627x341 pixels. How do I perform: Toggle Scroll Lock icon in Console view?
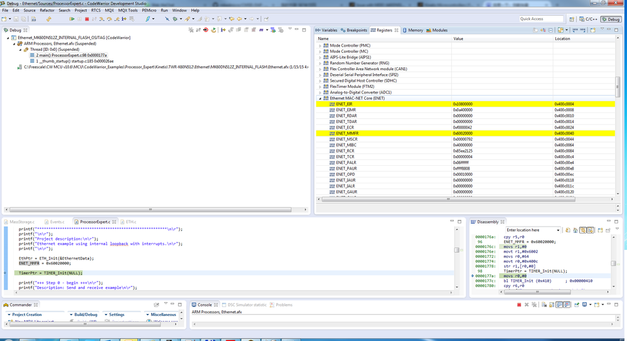point(552,305)
